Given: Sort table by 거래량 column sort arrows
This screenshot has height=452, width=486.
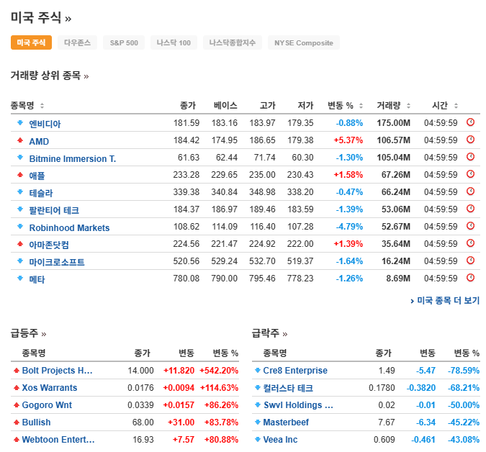Looking at the screenshot, I should tap(408, 106).
